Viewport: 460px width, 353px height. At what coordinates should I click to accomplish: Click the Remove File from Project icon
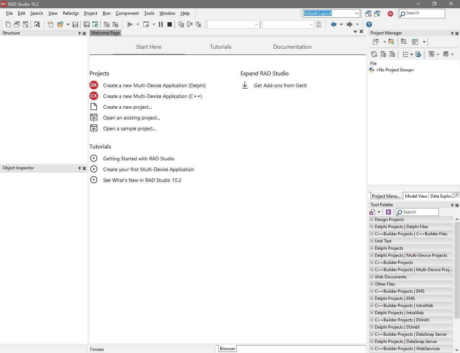[115, 24]
